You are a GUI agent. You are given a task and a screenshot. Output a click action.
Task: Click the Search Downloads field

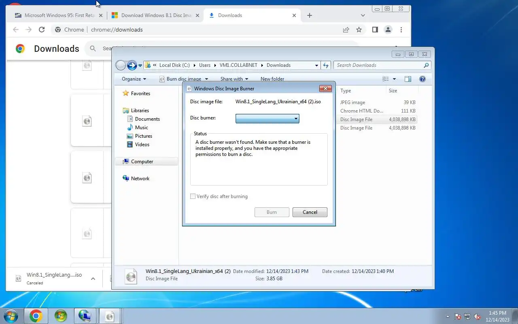(382, 65)
